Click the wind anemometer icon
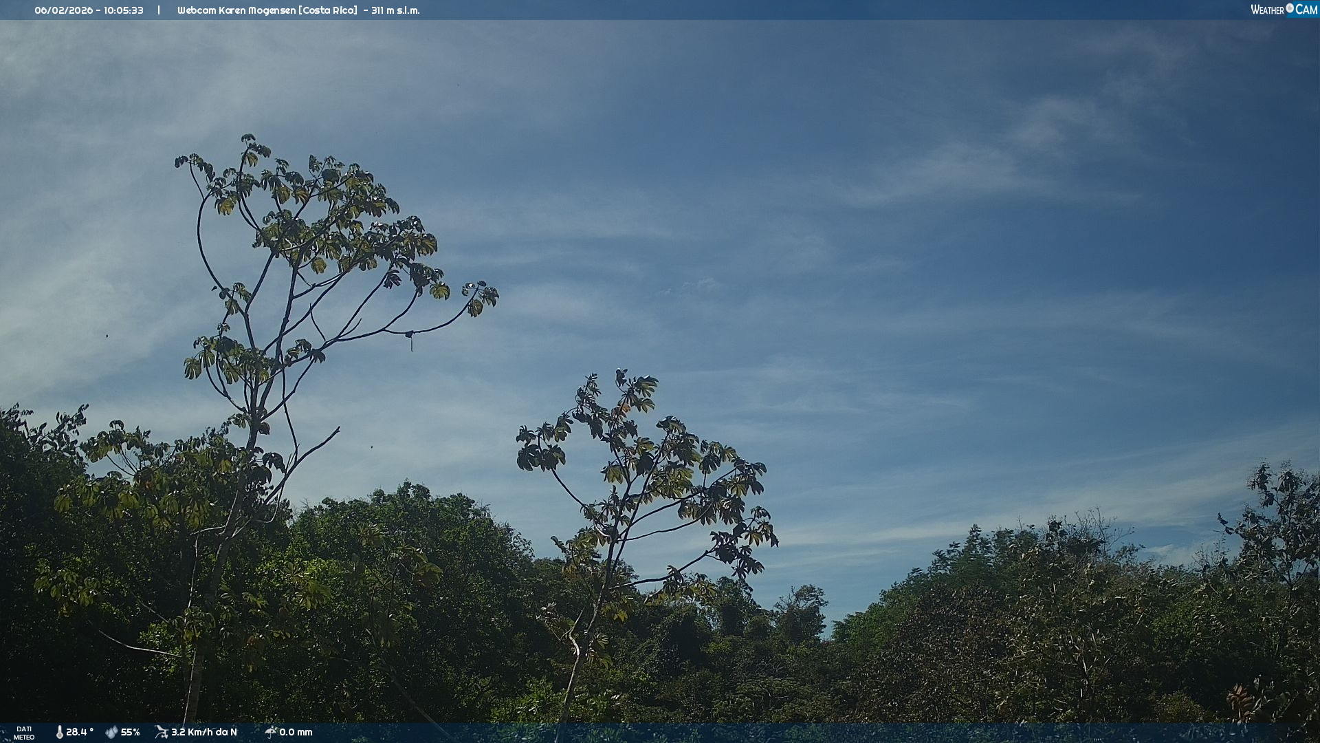 click(162, 732)
